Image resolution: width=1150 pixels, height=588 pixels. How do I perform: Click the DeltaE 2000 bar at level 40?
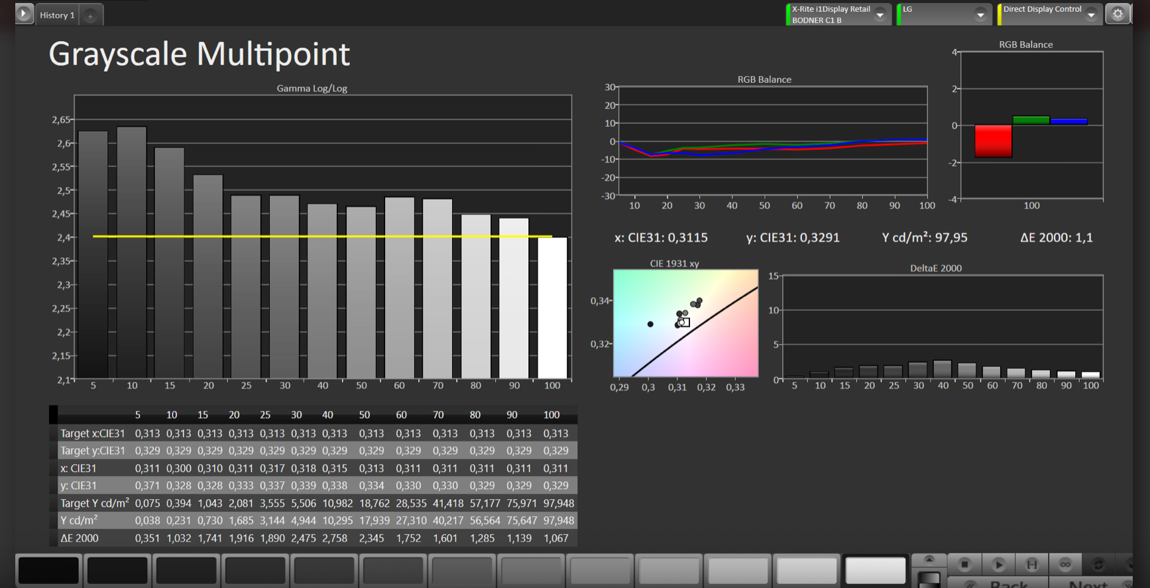pos(943,369)
